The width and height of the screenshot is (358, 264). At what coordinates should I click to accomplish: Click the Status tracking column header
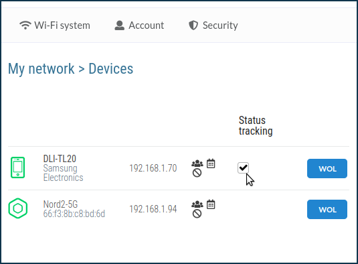pos(256,126)
